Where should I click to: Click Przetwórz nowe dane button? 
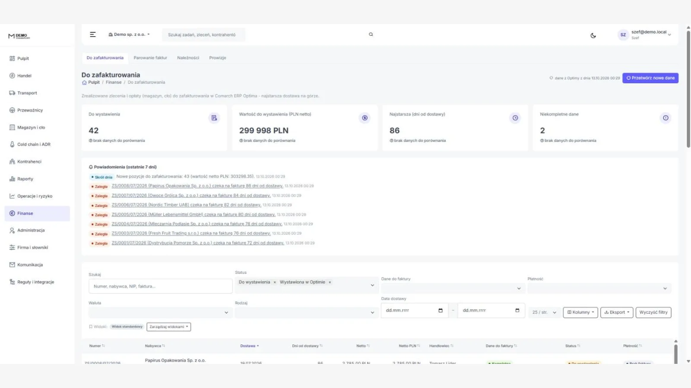coord(650,78)
